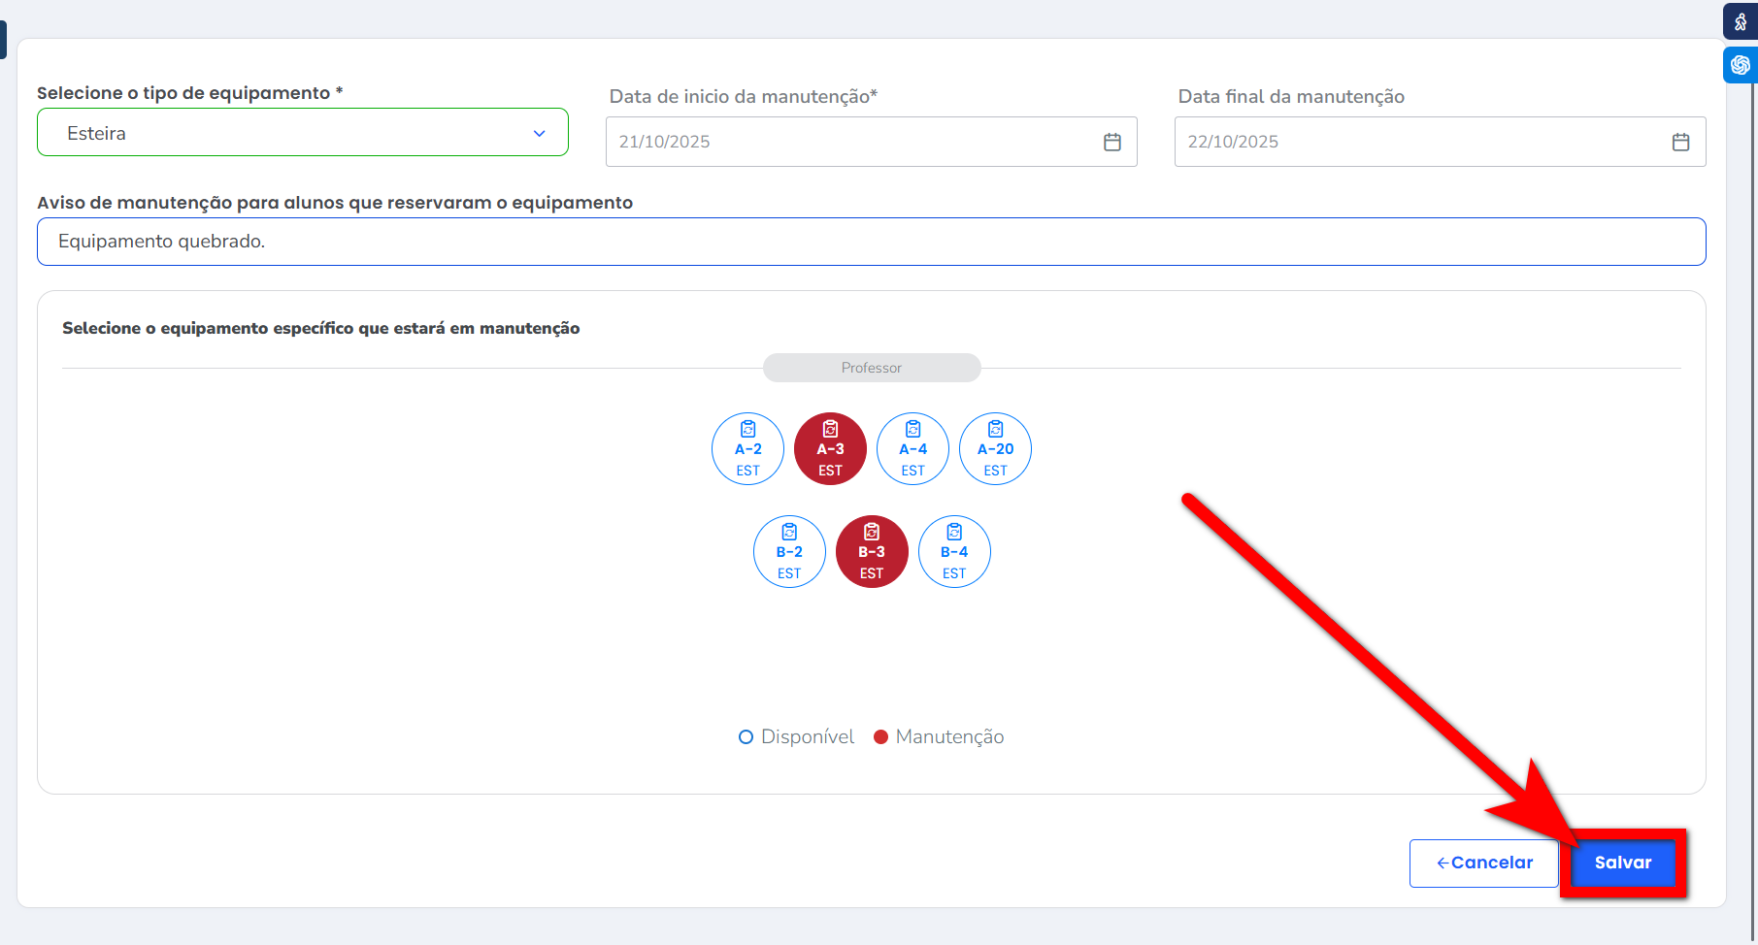Click the accessibility icon at top right
The image size is (1758, 945).
click(1740, 21)
